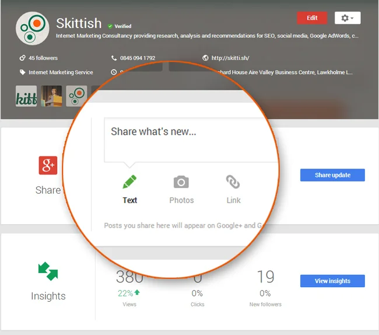This screenshot has width=379, height=335.
Task: Select the camera Photos icon
Action: tap(181, 182)
